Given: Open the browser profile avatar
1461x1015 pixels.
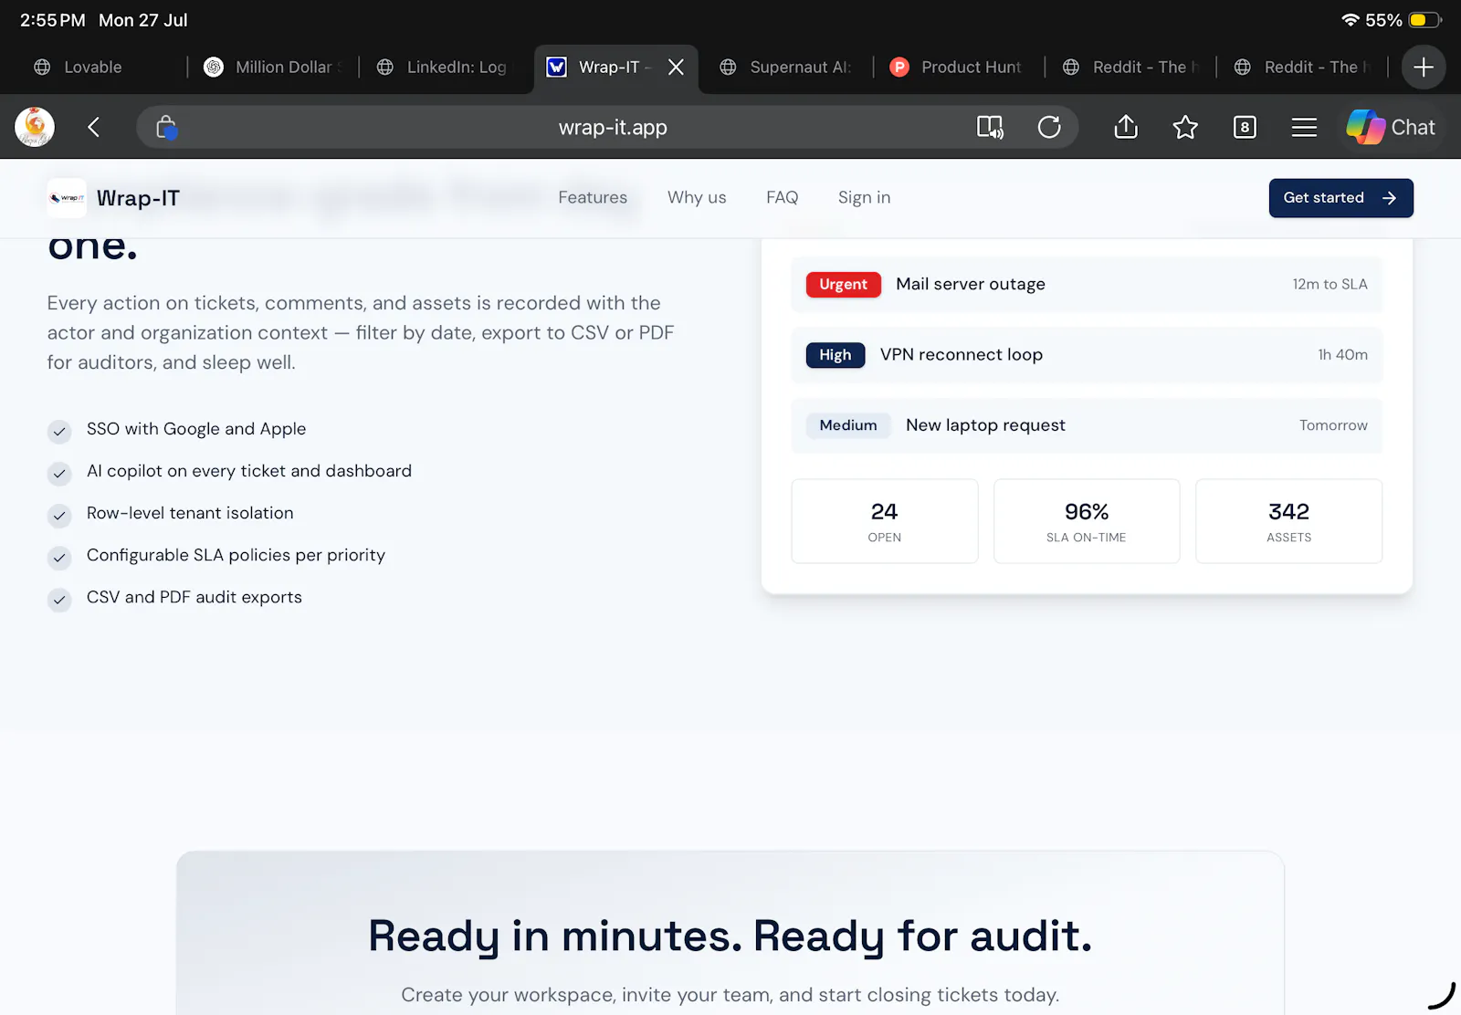Looking at the screenshot, I should pyautogui.click(x=35, y=127).
